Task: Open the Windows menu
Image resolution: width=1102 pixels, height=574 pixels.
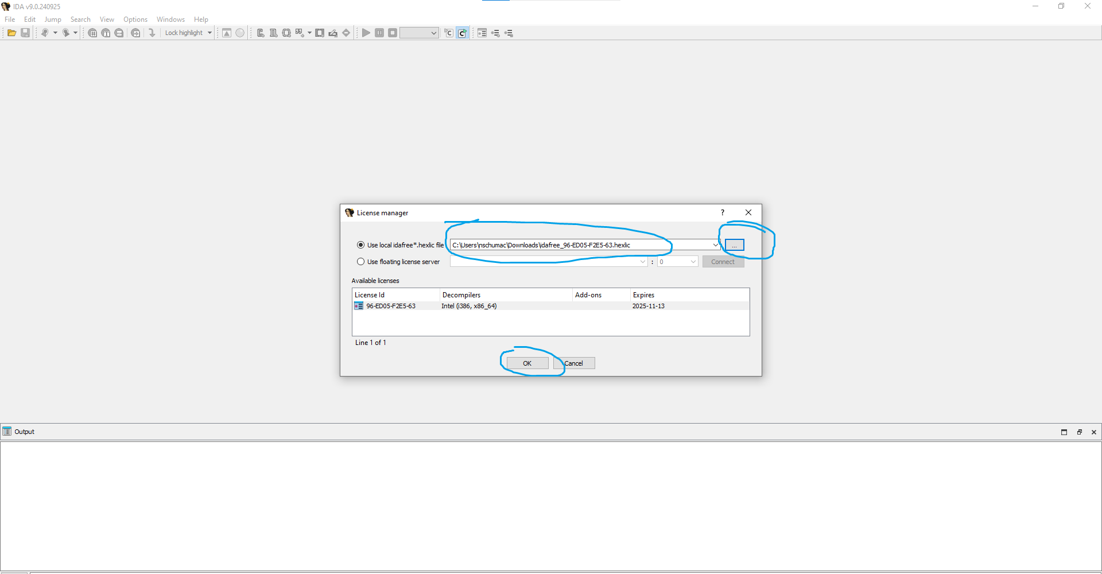Action: point(170,19)
